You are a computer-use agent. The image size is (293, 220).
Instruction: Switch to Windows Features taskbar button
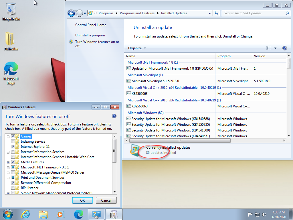pos(114,214)
